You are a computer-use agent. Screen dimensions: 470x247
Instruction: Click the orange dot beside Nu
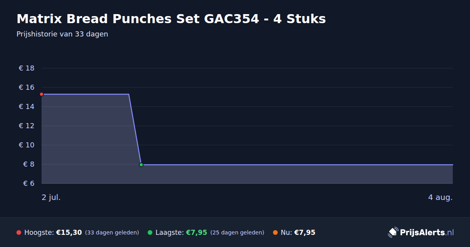click(275, 232)
